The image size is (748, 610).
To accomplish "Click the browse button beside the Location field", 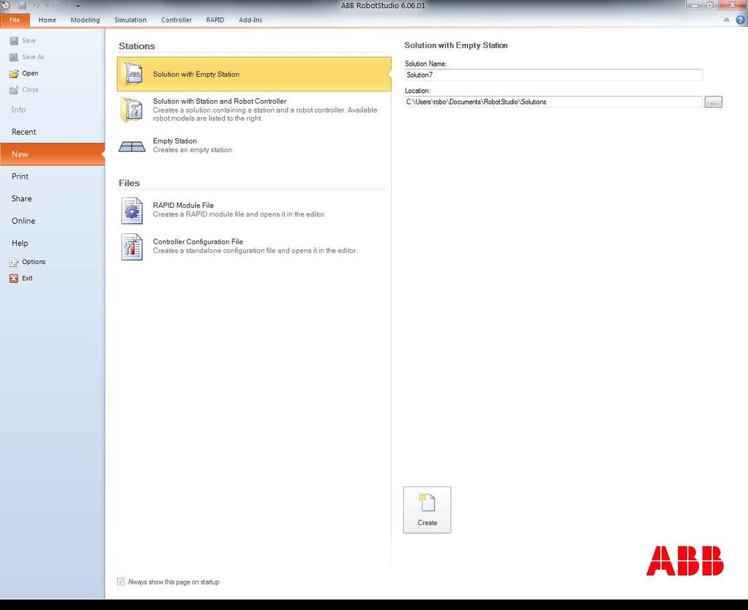I will click(x=714, y=102).
